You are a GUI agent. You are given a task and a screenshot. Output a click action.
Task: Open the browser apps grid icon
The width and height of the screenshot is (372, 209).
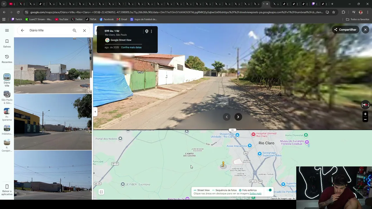click(4, 19)
